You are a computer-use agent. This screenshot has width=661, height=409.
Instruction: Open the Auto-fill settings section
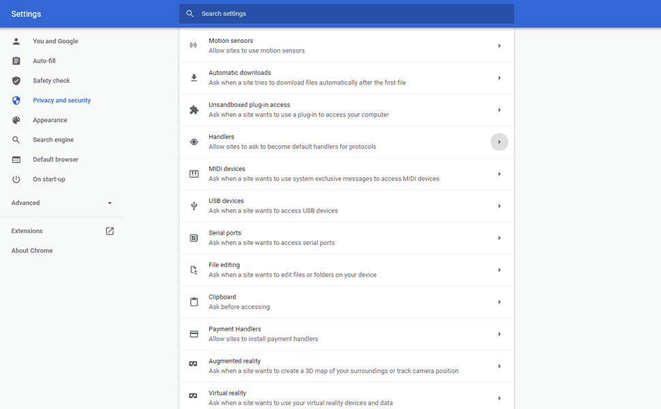point(44,61)
